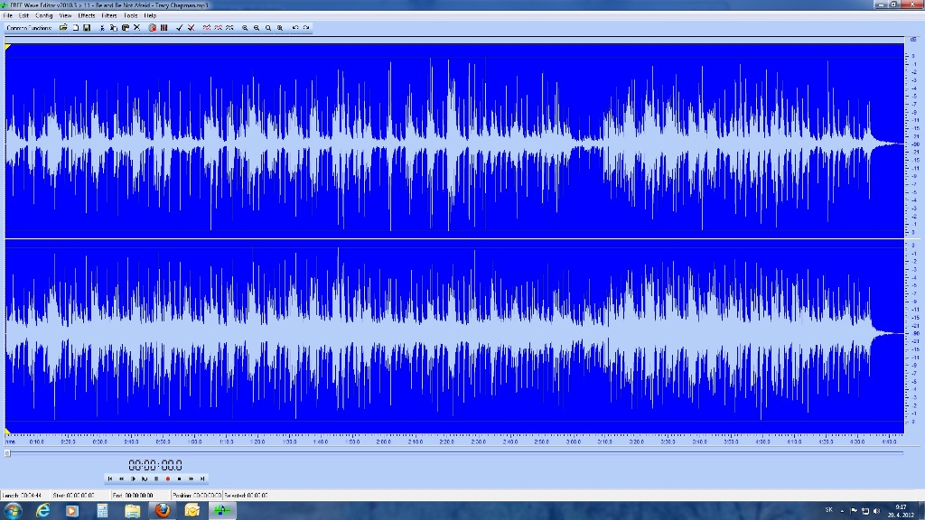Click the red vertical bars icon
This screenshot has width=925, height=520.
pos(164,28)
